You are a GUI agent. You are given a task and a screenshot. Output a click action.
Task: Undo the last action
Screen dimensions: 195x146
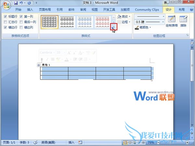21,3
